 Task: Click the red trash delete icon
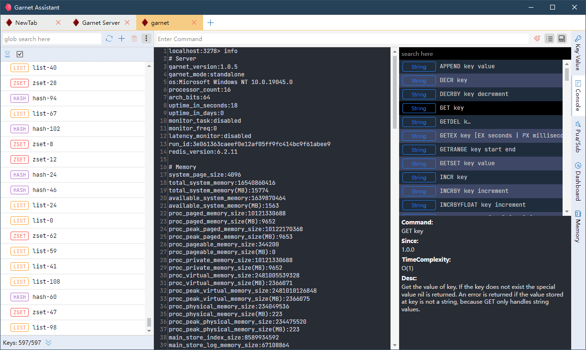tap(134, 39)
